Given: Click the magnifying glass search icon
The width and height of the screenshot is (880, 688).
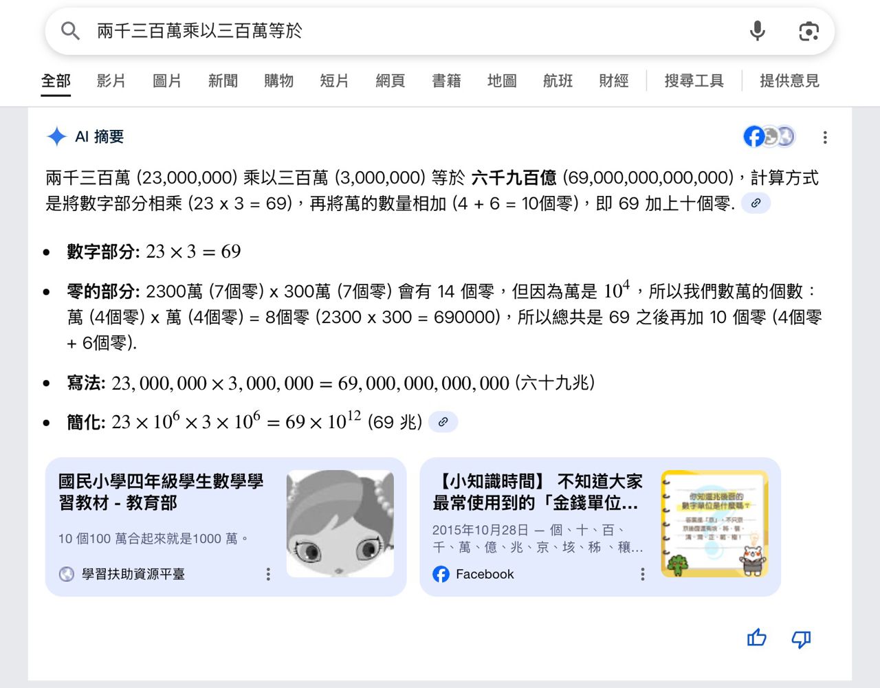Looking at the screenshot, I should [70, 31].
